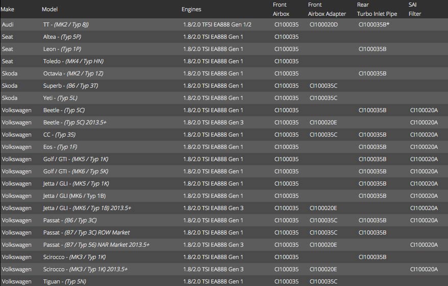Viewport: 448px width, 286px height.
Task: Click CI100035B in Scirocco Gen 1 row
Action: 372,257
